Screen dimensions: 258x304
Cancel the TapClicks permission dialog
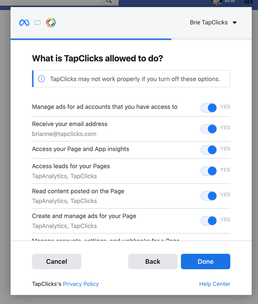pos(57,261)
